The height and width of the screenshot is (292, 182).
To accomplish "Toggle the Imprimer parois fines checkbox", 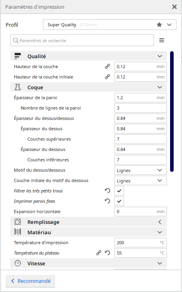I will [119, 201].
